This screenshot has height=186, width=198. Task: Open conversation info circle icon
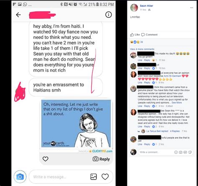[x=109, y=15]
